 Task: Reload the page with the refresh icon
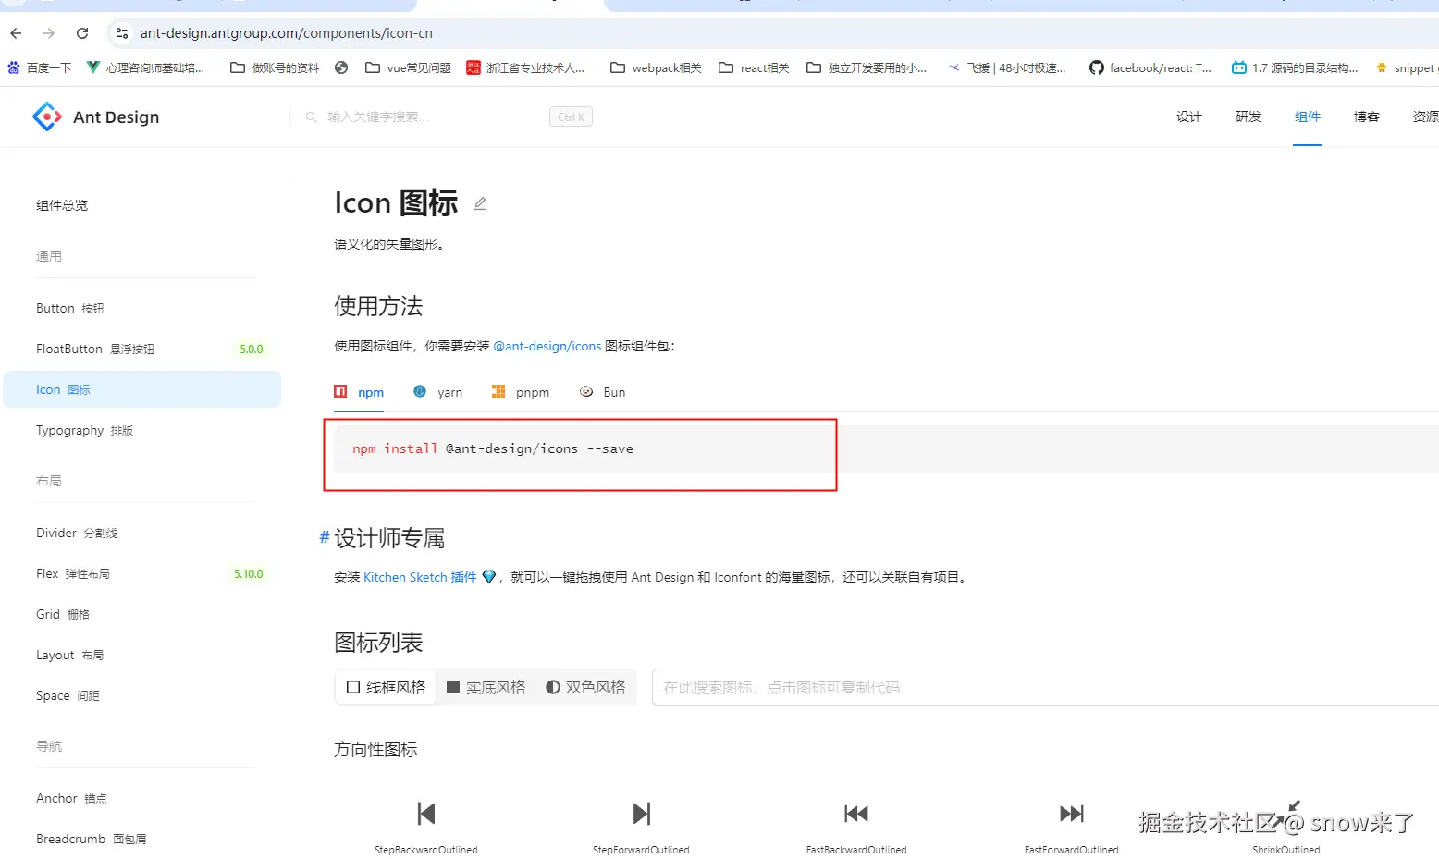(82, 33)
